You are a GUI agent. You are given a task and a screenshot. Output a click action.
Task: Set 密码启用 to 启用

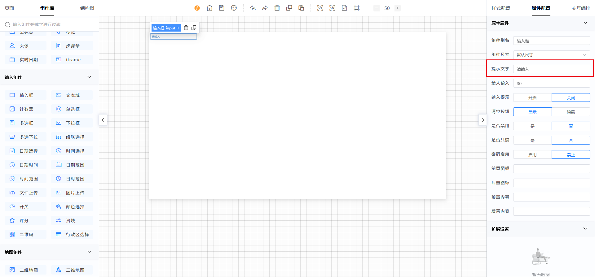pos(532,155)
